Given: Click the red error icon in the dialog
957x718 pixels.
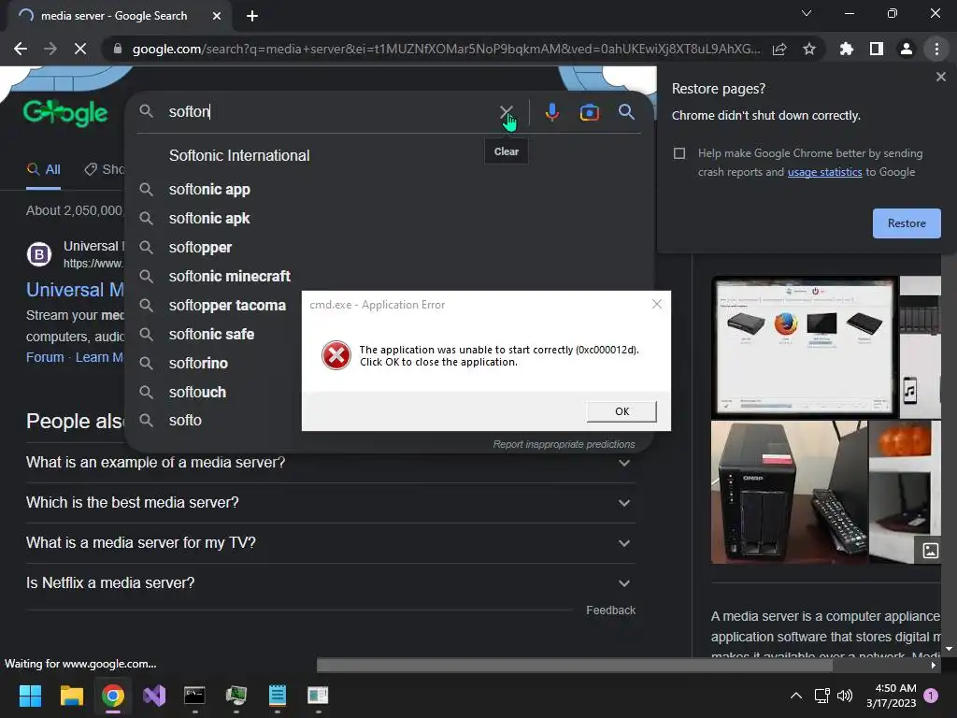Looking at the screenshot, I should pyautogui.click(x=336, y=355).
